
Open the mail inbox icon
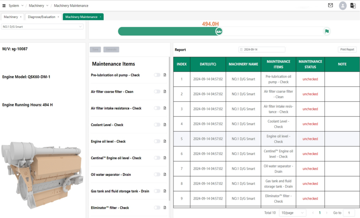coord(330,5)
